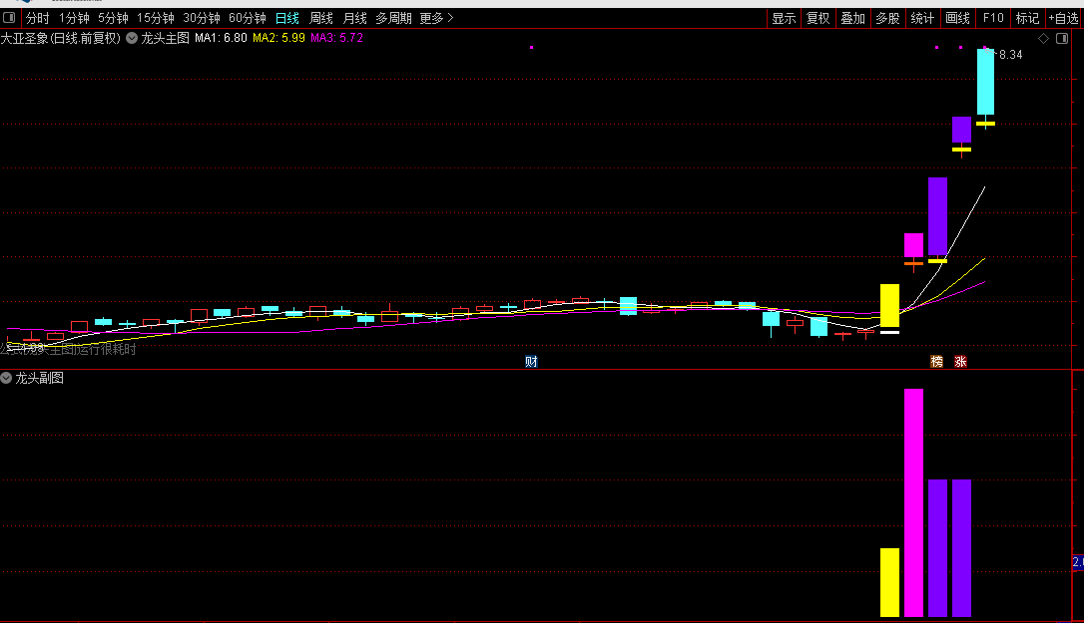Open the 画线 drawing tools
1084x623 pixels.
[x=957, y=18]
